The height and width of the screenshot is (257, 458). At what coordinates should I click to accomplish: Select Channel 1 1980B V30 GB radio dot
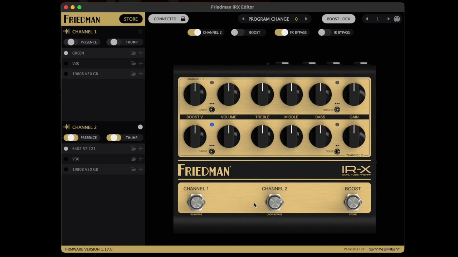tap(66, 74)
